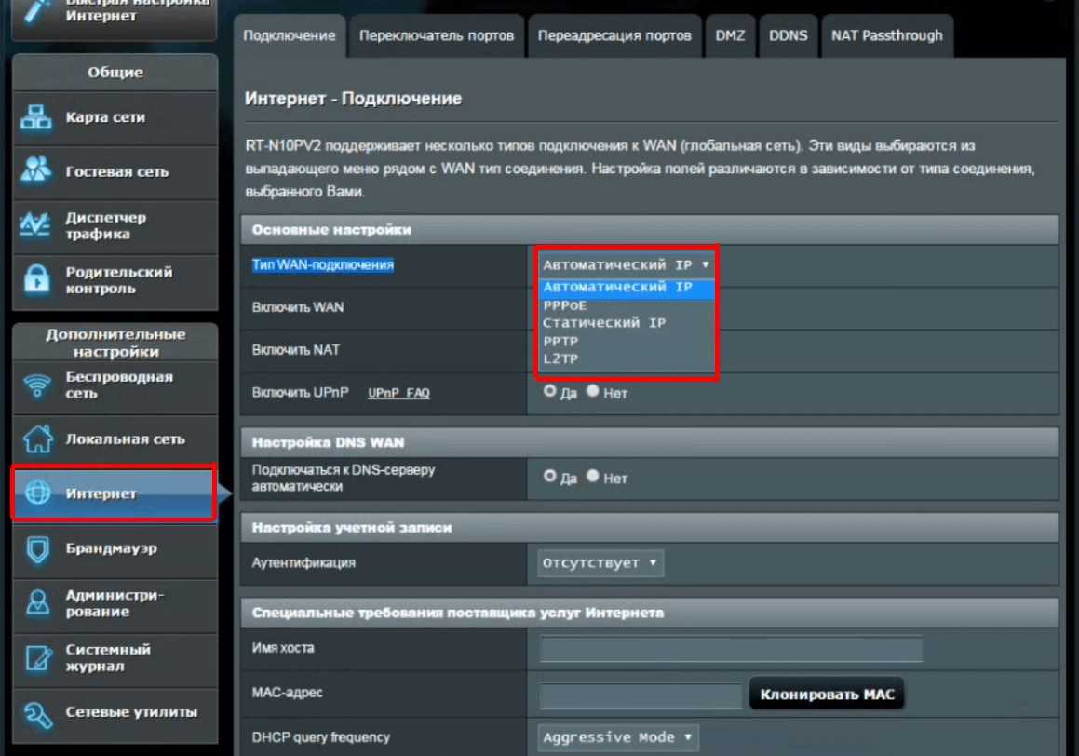Switch to Переадресация портов tab

pyautogui.click(x=614, y=36)
